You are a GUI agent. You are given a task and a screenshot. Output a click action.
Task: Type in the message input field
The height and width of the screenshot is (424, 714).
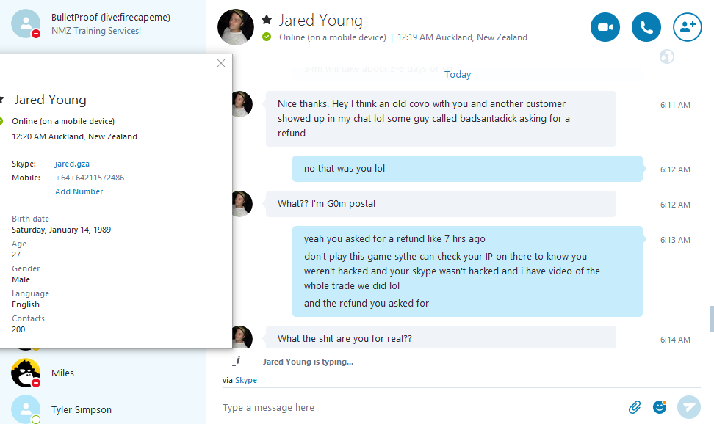click(x=419, y=407)
